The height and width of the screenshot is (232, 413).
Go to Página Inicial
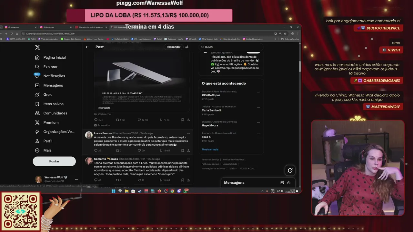50,57
